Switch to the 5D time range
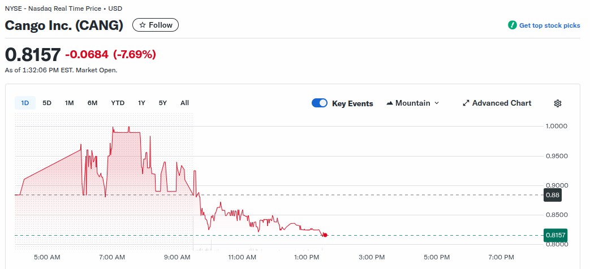The height and width of the screenshot is (269, 590). 47,103
